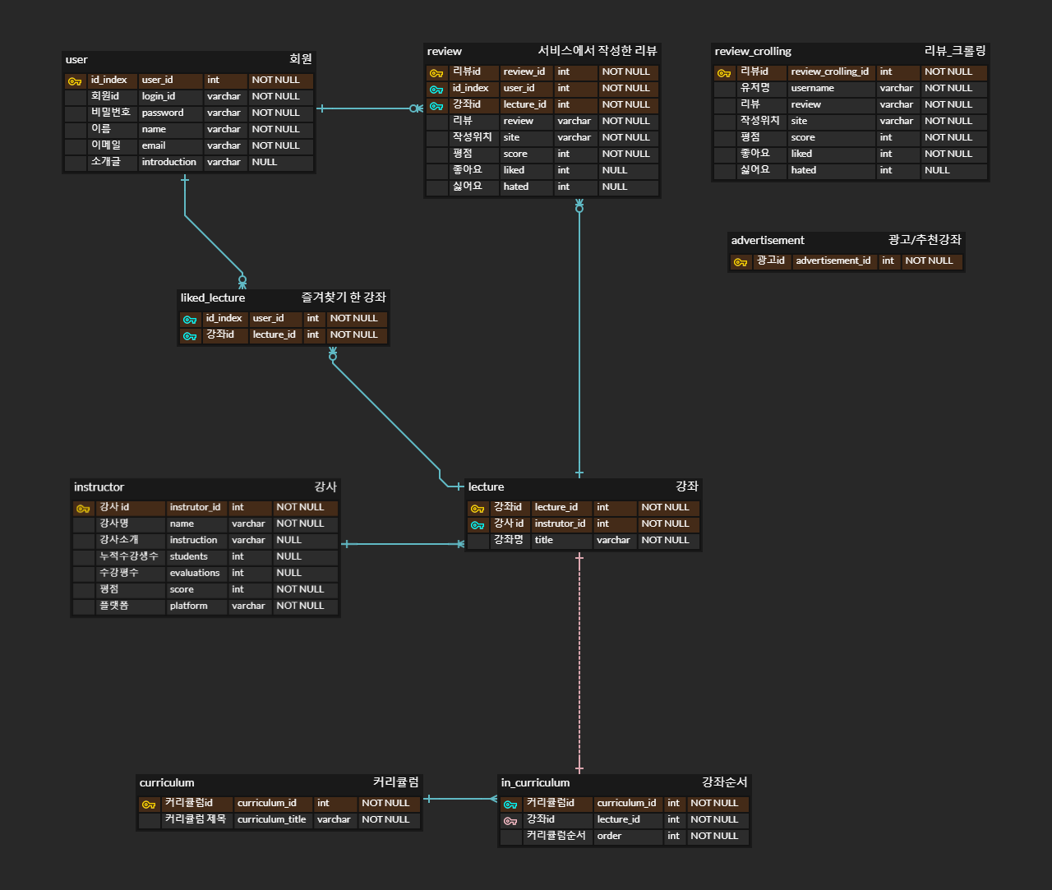Click the title column in lecture table

pos(544,541)
